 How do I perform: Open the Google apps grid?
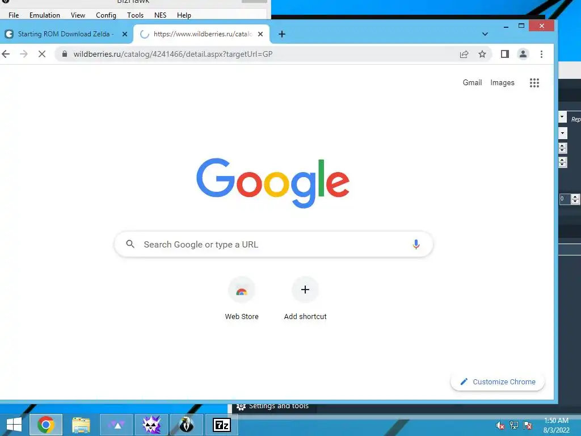534,83
